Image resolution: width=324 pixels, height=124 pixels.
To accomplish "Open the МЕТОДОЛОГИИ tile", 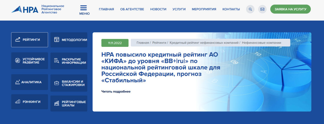I will click(x=69, y=40).
